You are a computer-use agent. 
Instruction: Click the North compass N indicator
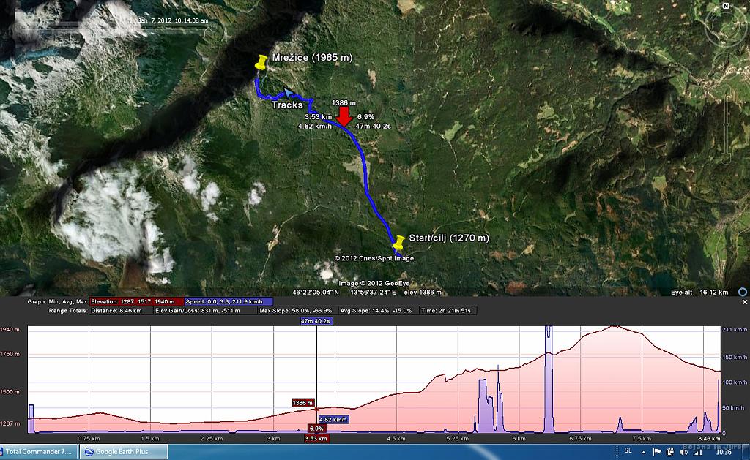coord(726,6)
